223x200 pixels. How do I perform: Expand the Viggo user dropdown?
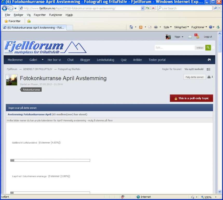[179, 37]
